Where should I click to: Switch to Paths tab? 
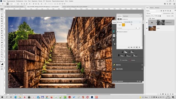point(157,8)
